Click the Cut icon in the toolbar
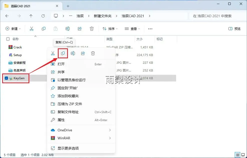This screenshot has width=247, height=158. 32,29
